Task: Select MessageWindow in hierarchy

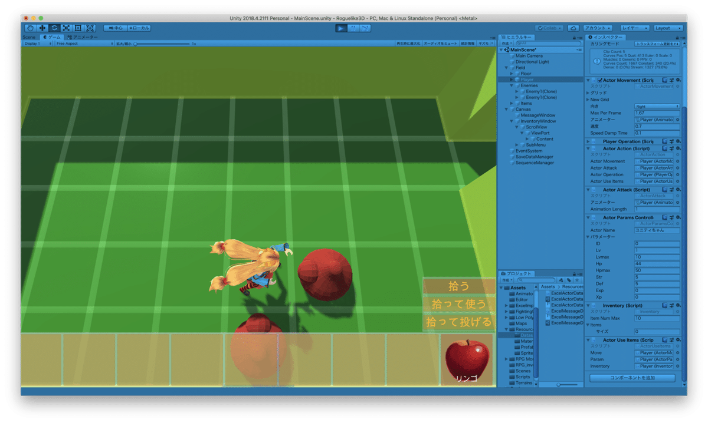Action: [537, 115]
